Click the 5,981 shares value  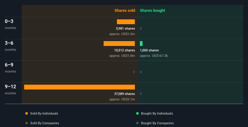125,28
